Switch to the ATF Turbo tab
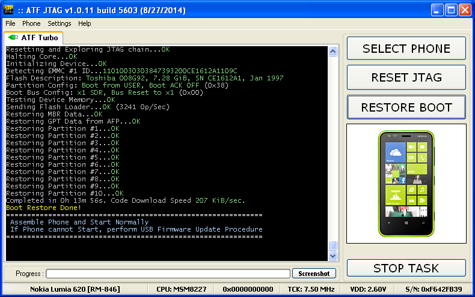 33,38
